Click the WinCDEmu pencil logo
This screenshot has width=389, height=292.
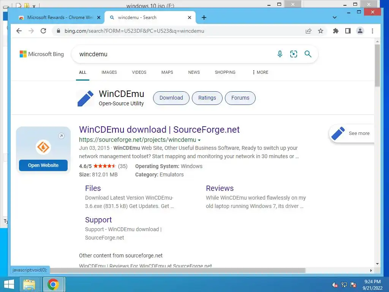(x=85, y=98)
